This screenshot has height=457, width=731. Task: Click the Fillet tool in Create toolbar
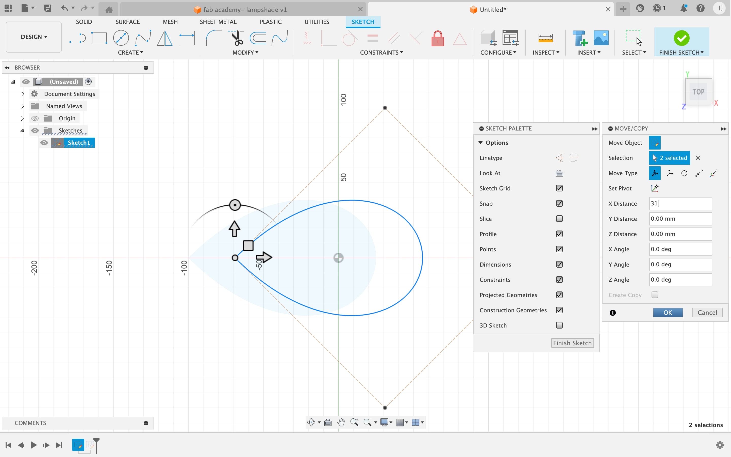click(x=213, y=38)
